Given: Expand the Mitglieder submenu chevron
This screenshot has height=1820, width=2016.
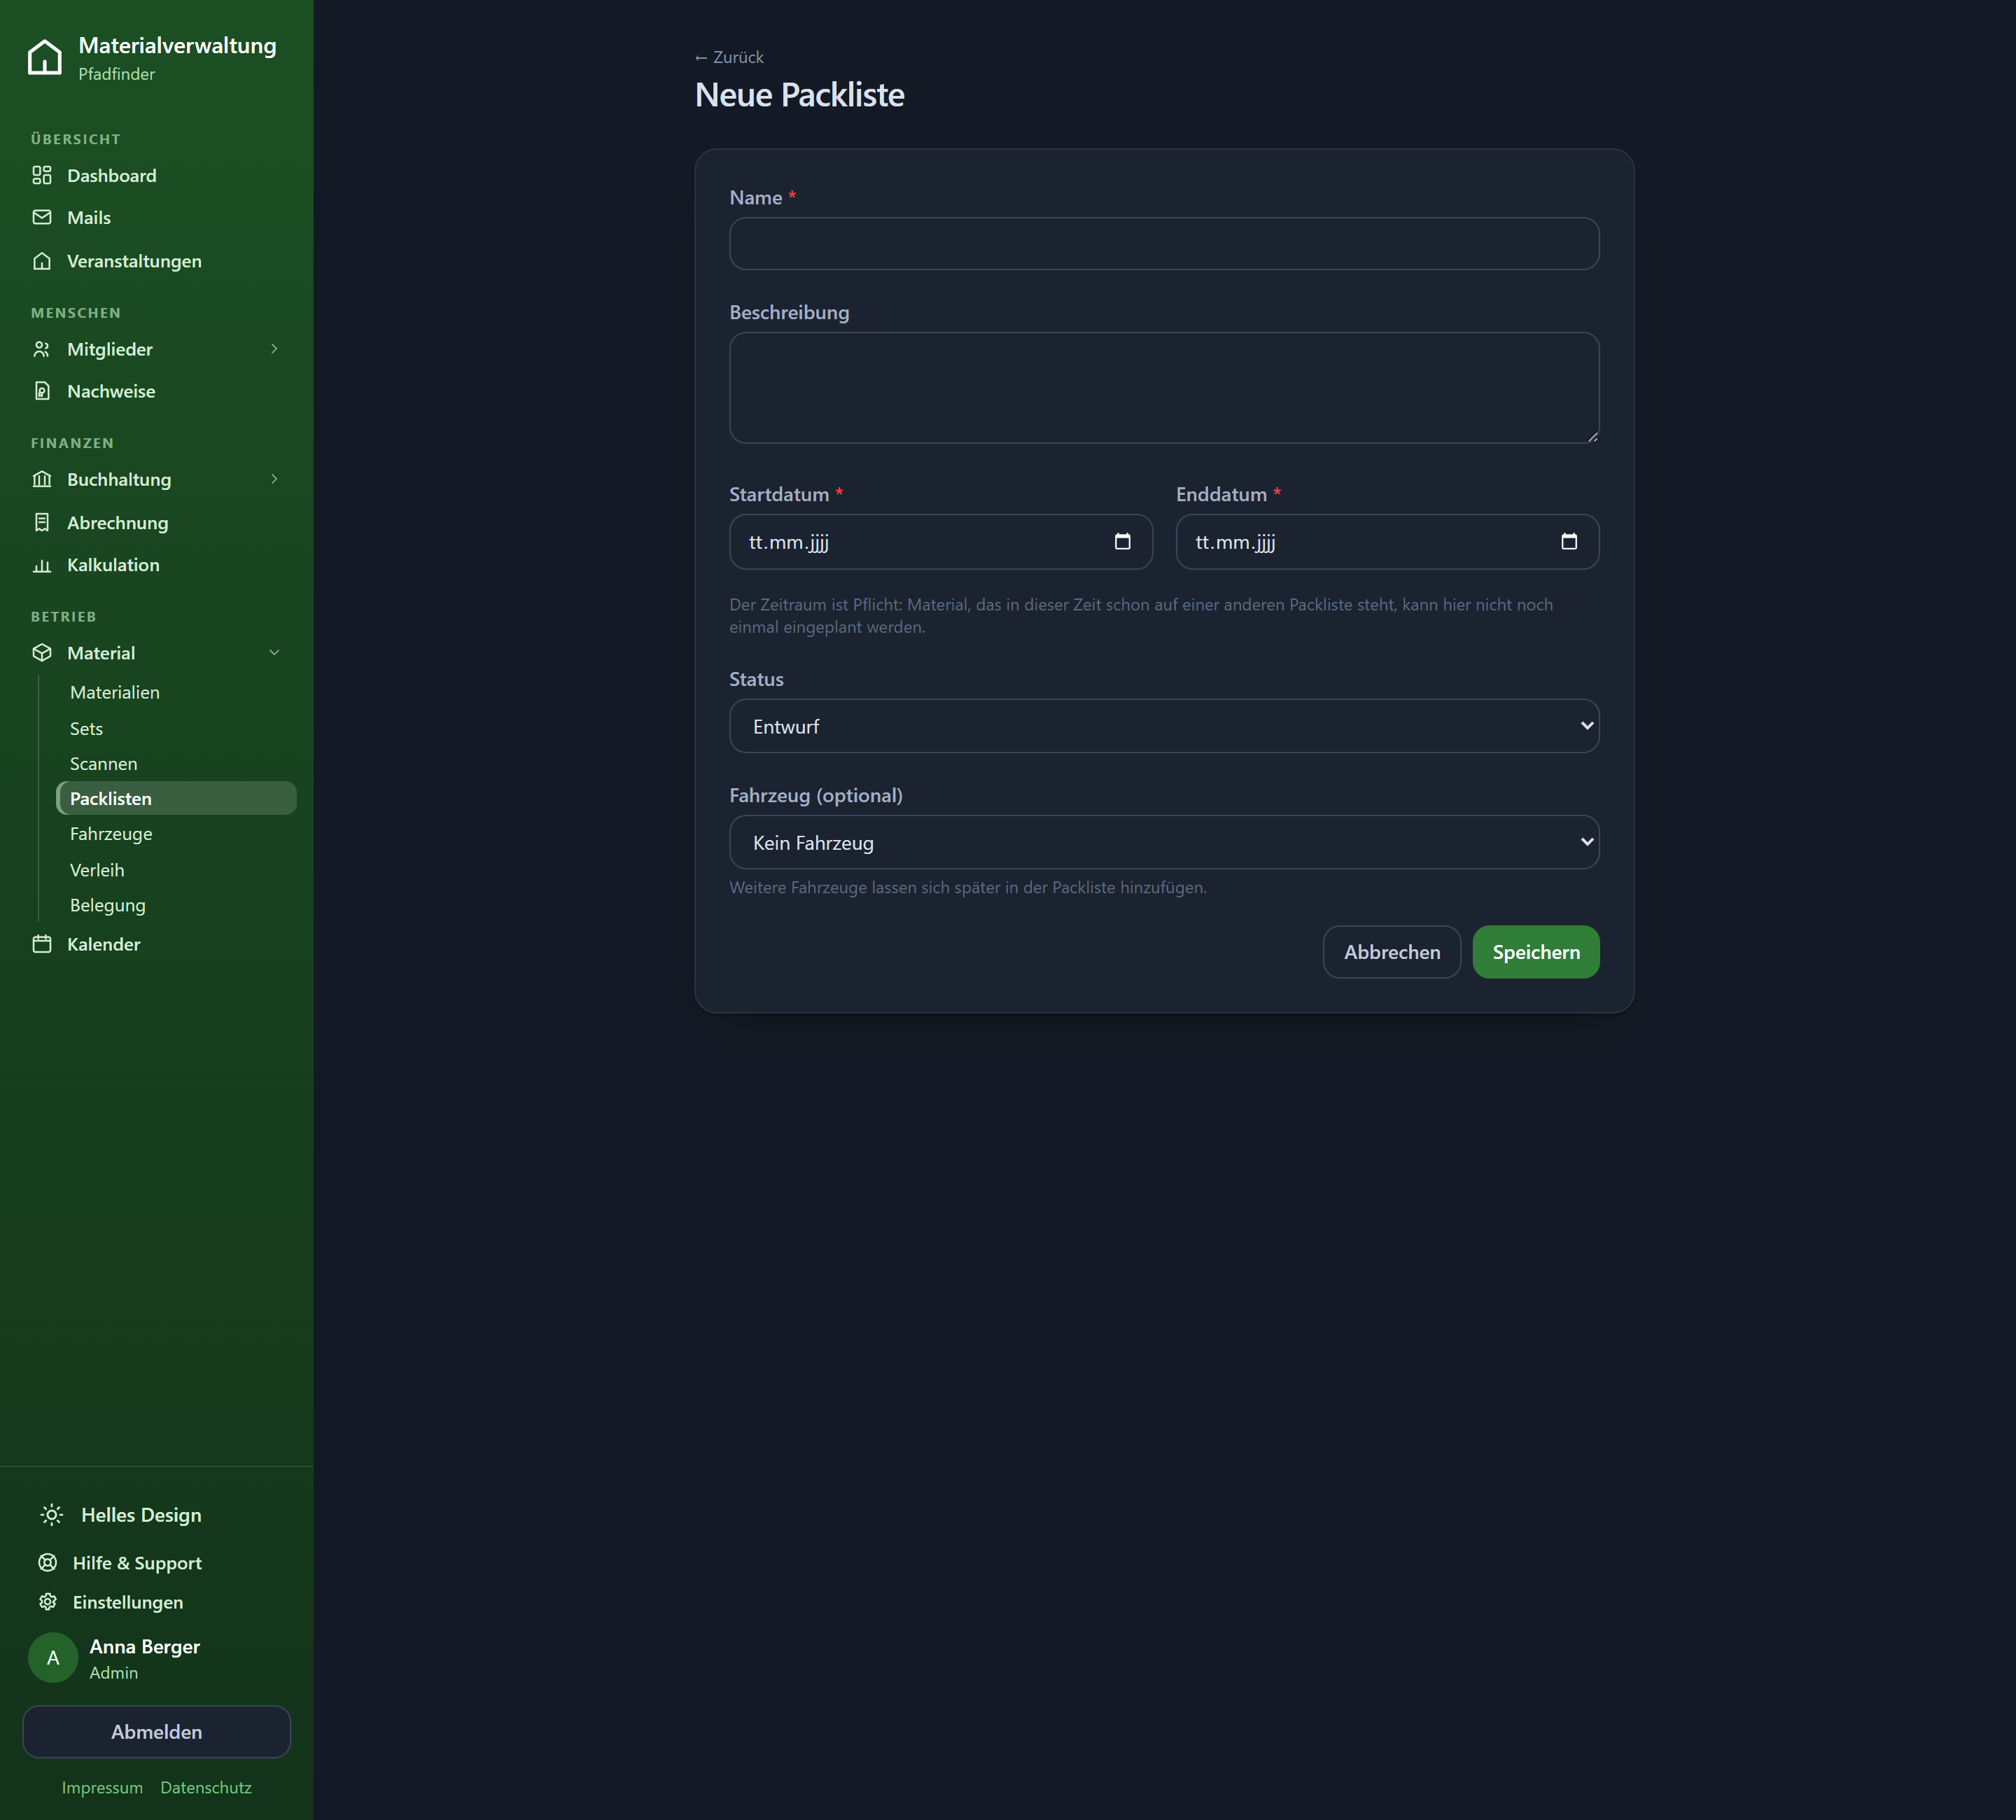Looking at the screenshot, I should click(274, 349).
